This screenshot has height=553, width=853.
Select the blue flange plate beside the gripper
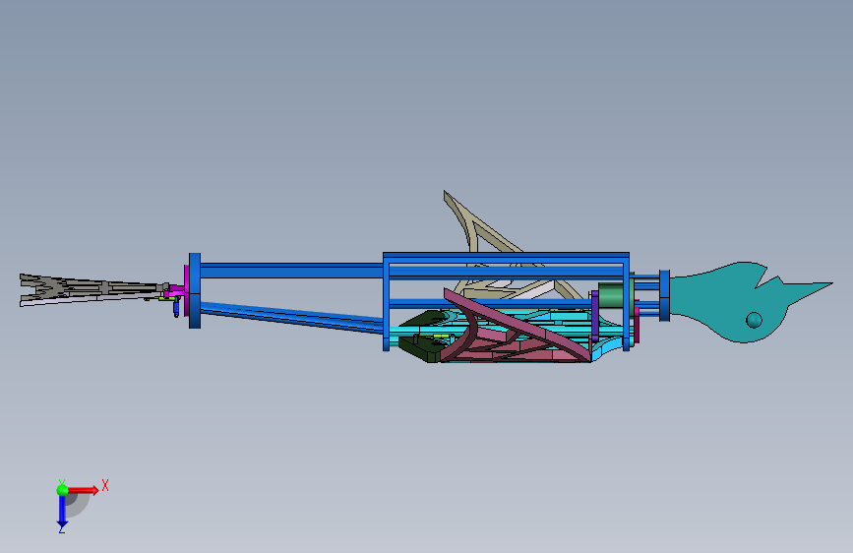pyautogui.click(x=195, y=290)
